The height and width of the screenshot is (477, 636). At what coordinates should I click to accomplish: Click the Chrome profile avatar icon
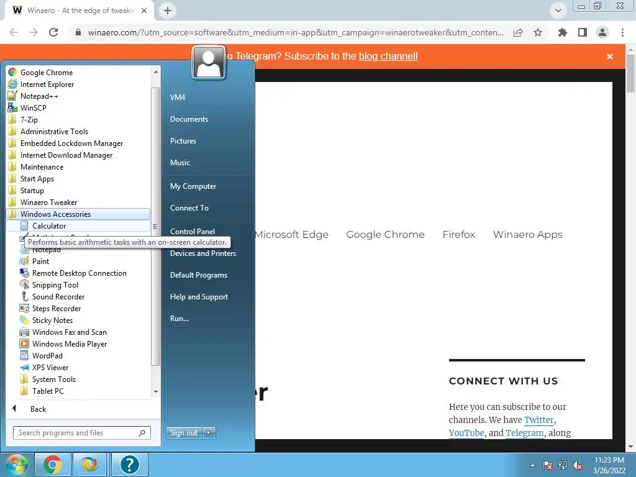[x=602, y=32]
